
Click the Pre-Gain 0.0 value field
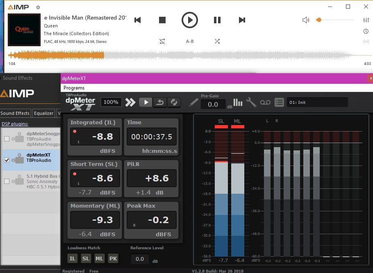(213, 104)
